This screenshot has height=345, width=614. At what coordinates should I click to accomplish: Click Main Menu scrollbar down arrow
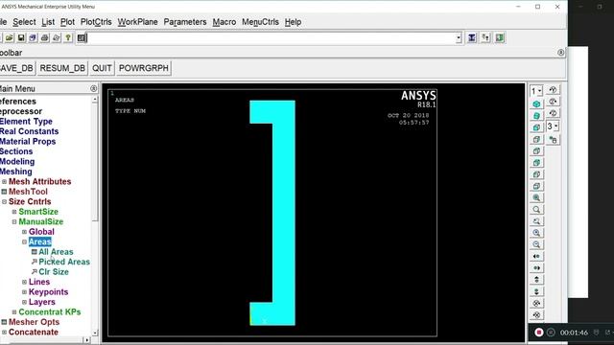95,333
